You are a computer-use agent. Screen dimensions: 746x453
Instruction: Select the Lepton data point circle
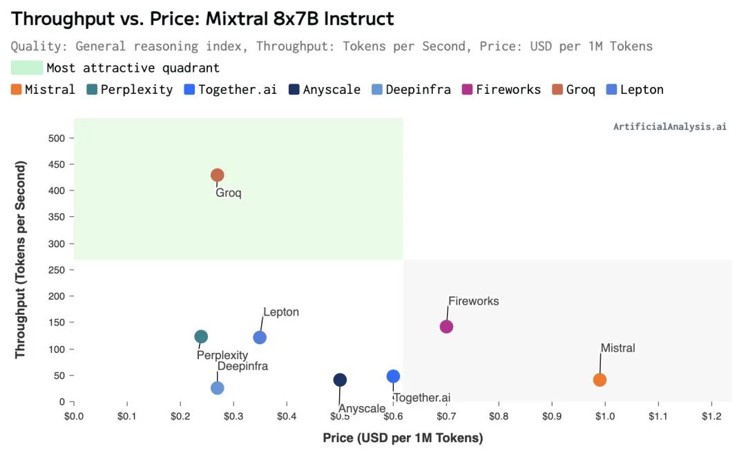pyautogui.click(x=260, y=338)
